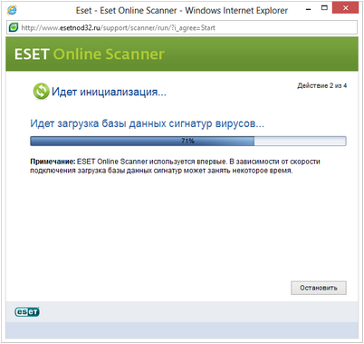The height and width of the screenshot is (344, 364).
Task: Click the ESET logo in the footer
Action: 27,311
